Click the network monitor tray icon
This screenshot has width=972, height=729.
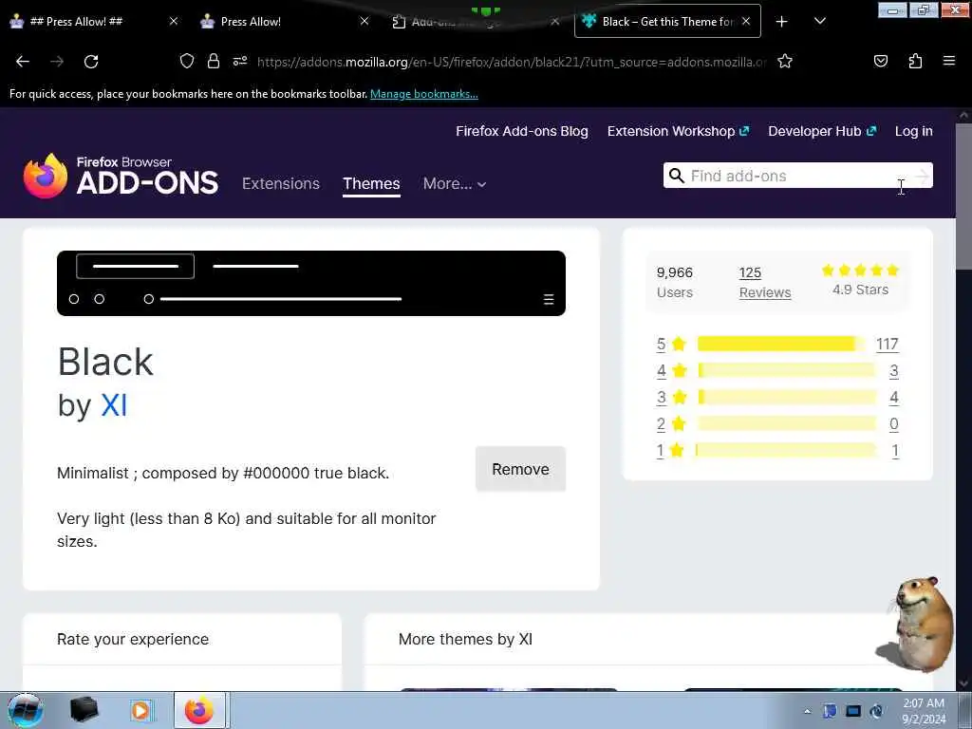pyautogui.click(x=853, y=711)
